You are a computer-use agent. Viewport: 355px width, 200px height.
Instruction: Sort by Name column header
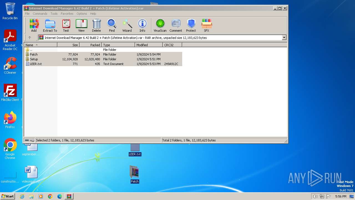(41, 45)
